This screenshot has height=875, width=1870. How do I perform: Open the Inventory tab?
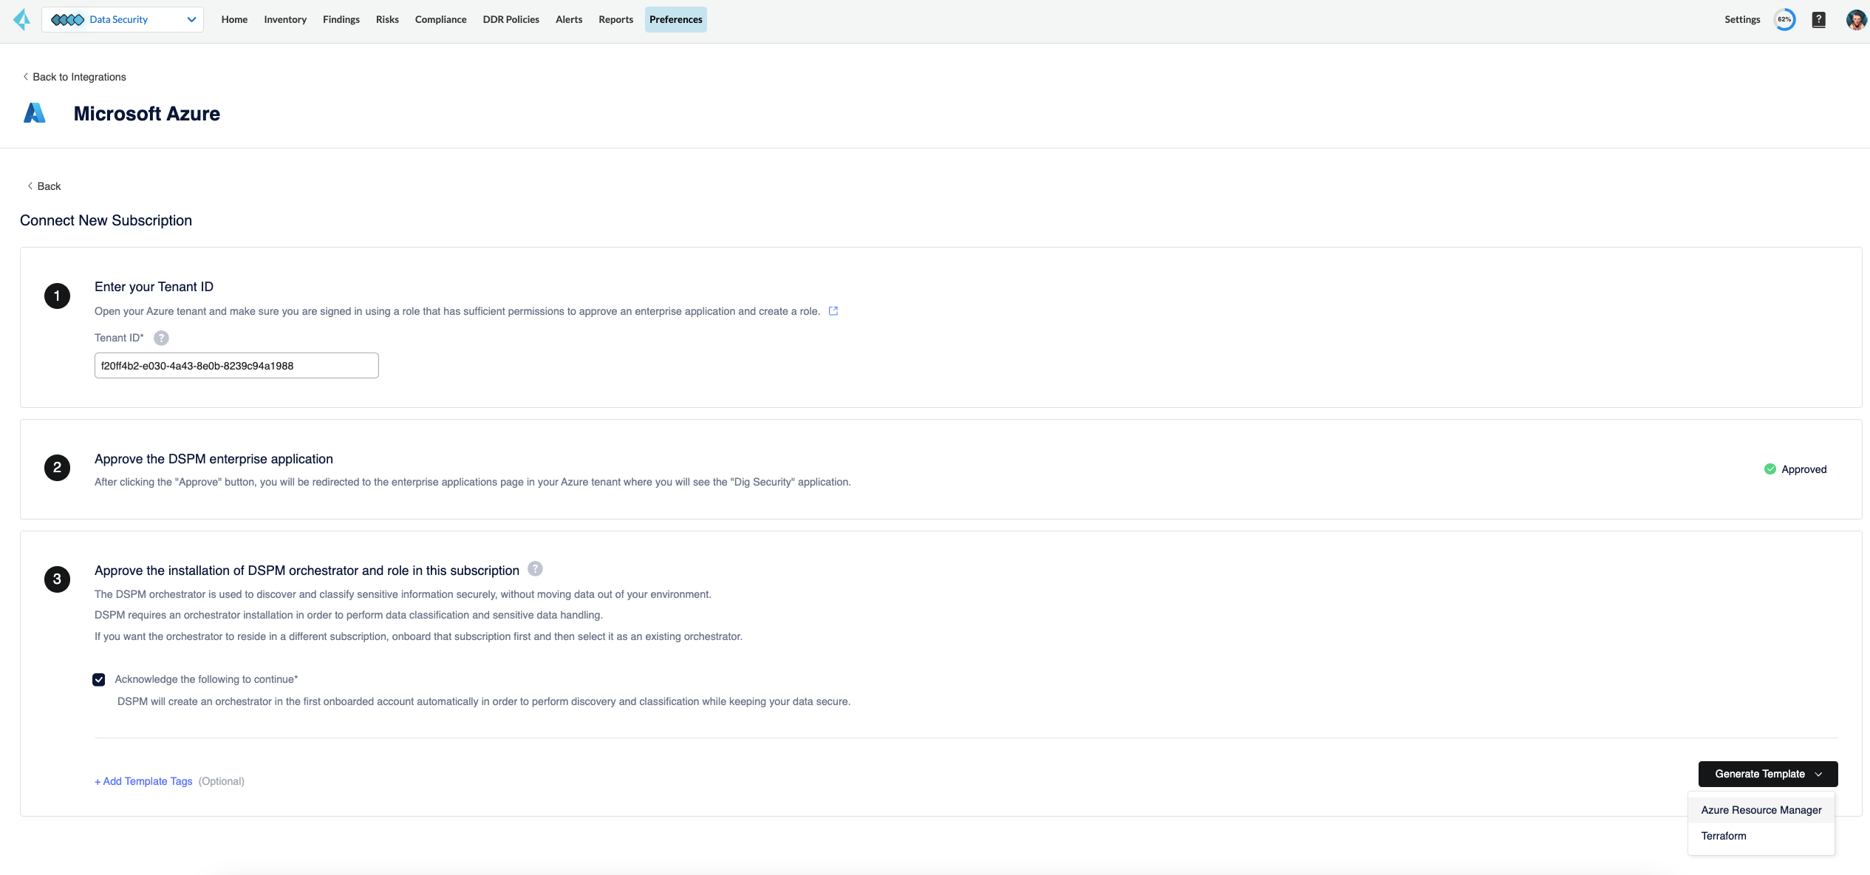(x=284, y=20)
